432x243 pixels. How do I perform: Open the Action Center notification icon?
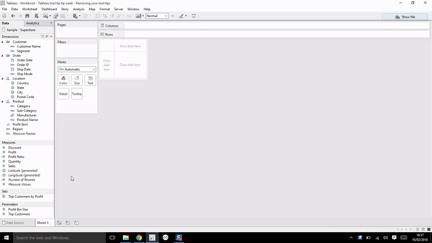click(x=394, y=238)
